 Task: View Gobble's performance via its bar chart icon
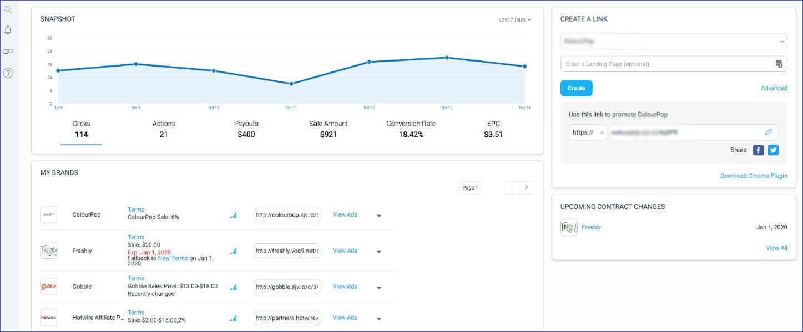click(233, 287)
